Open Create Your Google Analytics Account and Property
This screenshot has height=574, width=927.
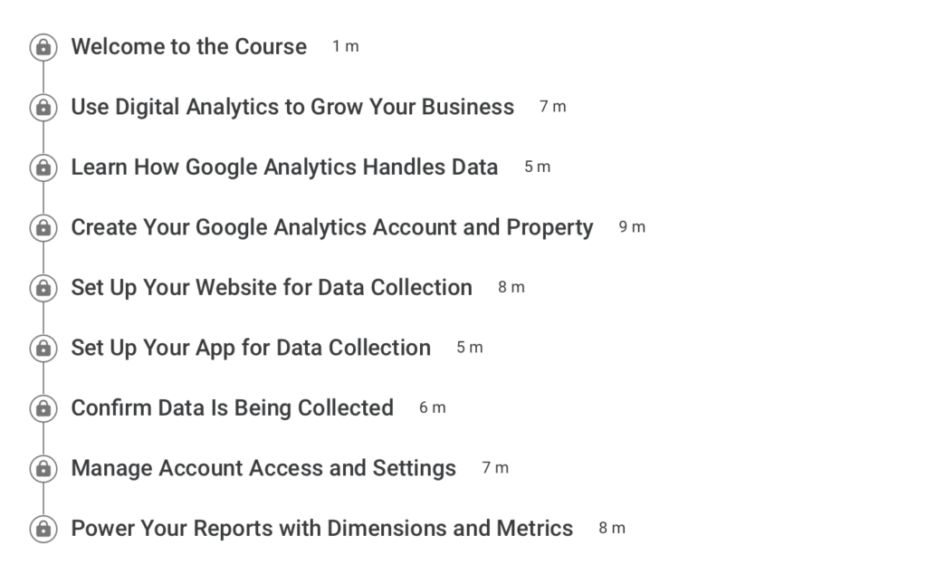(332, 227)
